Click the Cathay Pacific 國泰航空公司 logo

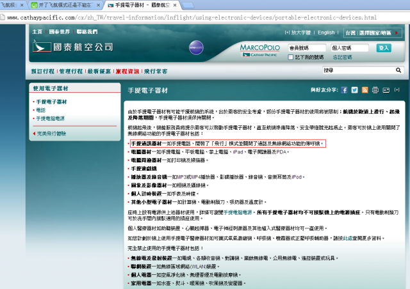tap(73, 47)
